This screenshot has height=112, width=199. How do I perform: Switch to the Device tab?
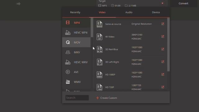pos(156,12)
